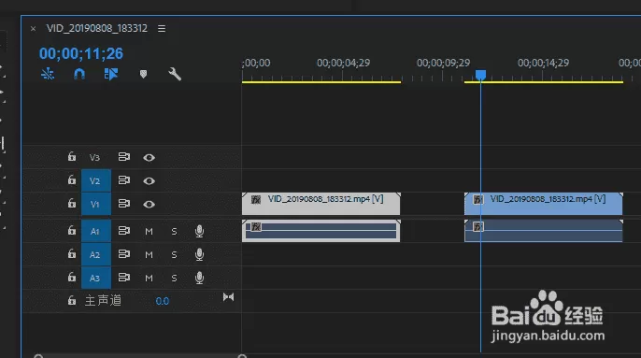Click the blue playhead marker
The width and height of the screenshot is (641, 358).
point(480,75)
